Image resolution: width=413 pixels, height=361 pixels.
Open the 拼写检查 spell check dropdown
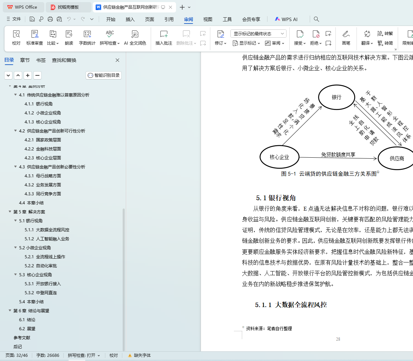click(109, 38)
